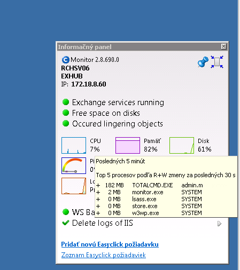Click admin.m user in tooltip
This screenshot has width=240, height=270.
[x=192, y=185]
